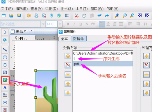152x112 pixels.
Task: Open the 查看(V) menu
Action: pos(37,9)
